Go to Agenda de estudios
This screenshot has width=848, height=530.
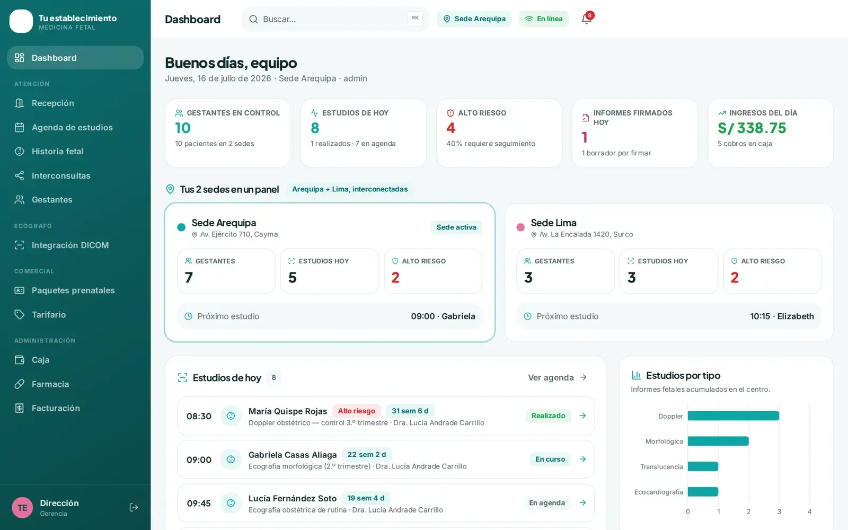pyautogui.click(x=75, y=127)
